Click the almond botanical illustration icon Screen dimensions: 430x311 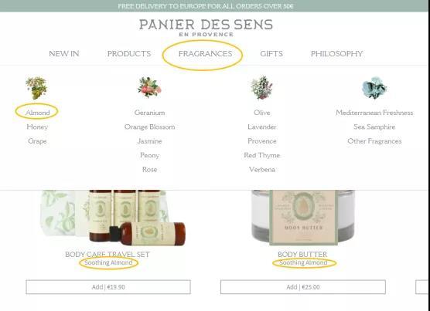[x=36, y=88]
